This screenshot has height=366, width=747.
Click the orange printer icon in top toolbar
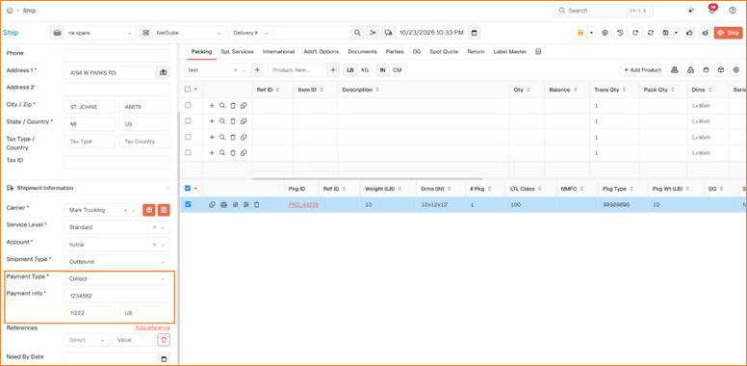[580, 33]
